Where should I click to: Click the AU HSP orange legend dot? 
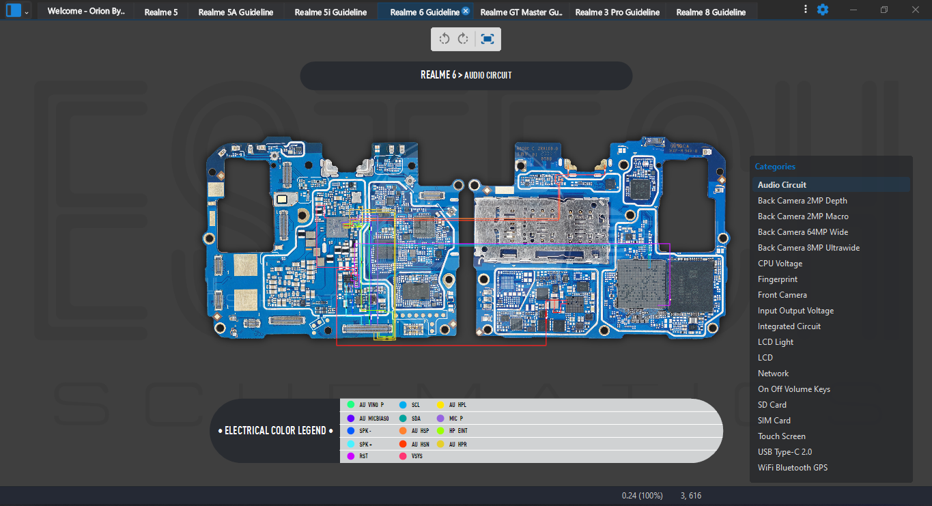(x=403, y=431)
